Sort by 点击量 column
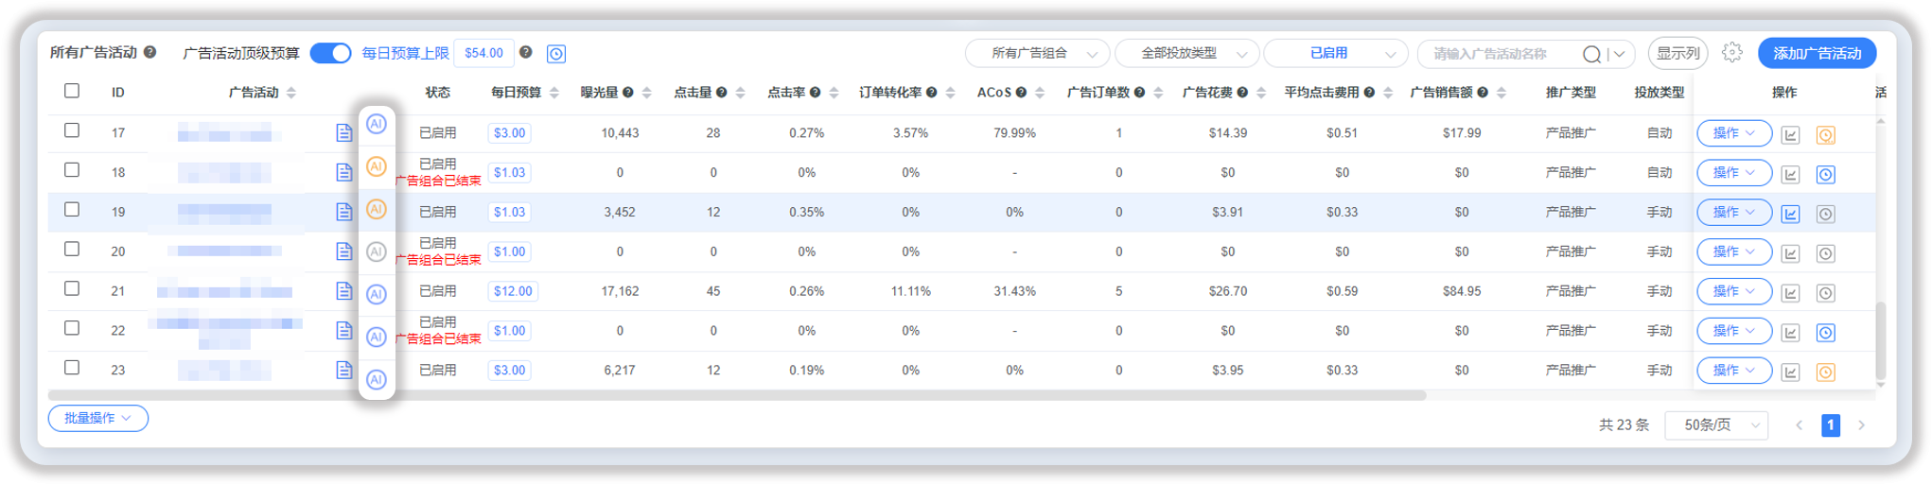Viewport: 1932px width, 485px height. [x=741, y=93]
